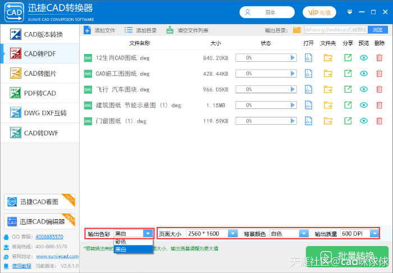Open file icon for 12生肖CAD图纸.dwg
Viewport: 393px width, 273px height.
(308, 58)
